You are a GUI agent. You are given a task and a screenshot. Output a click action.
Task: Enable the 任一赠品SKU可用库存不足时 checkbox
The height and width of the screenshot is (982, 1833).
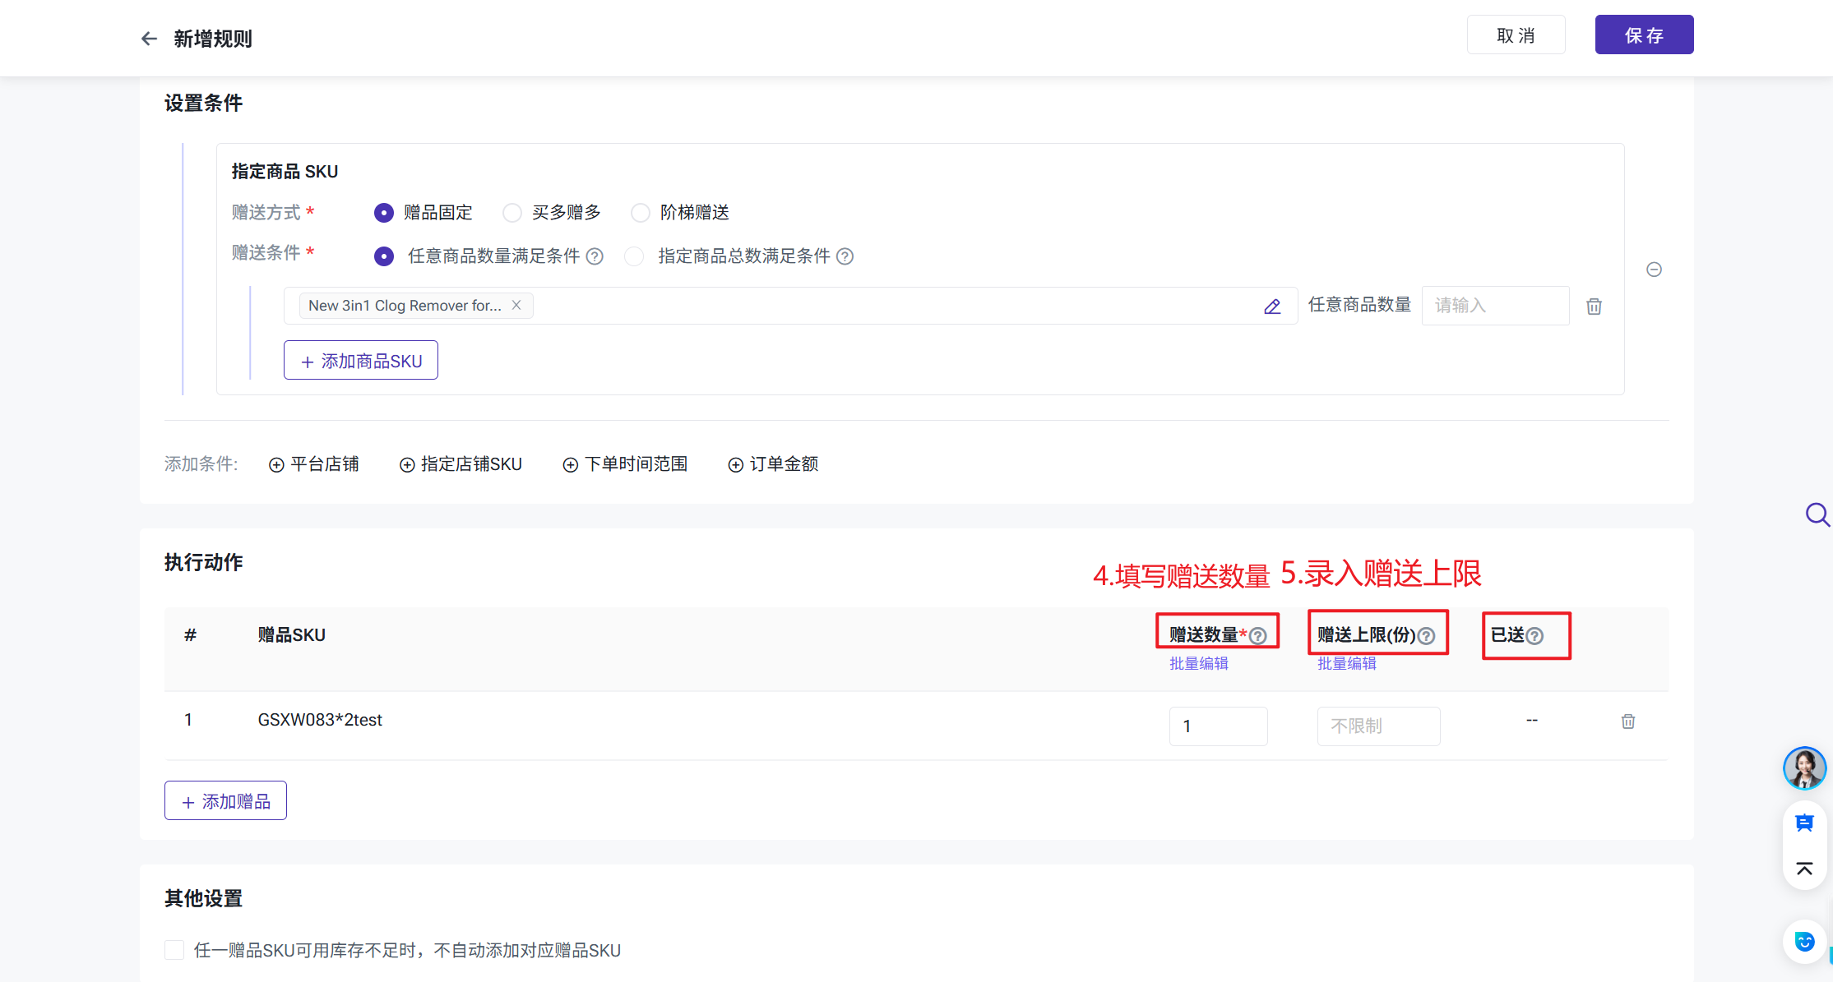pyautogui.click(x=174, y=950)
